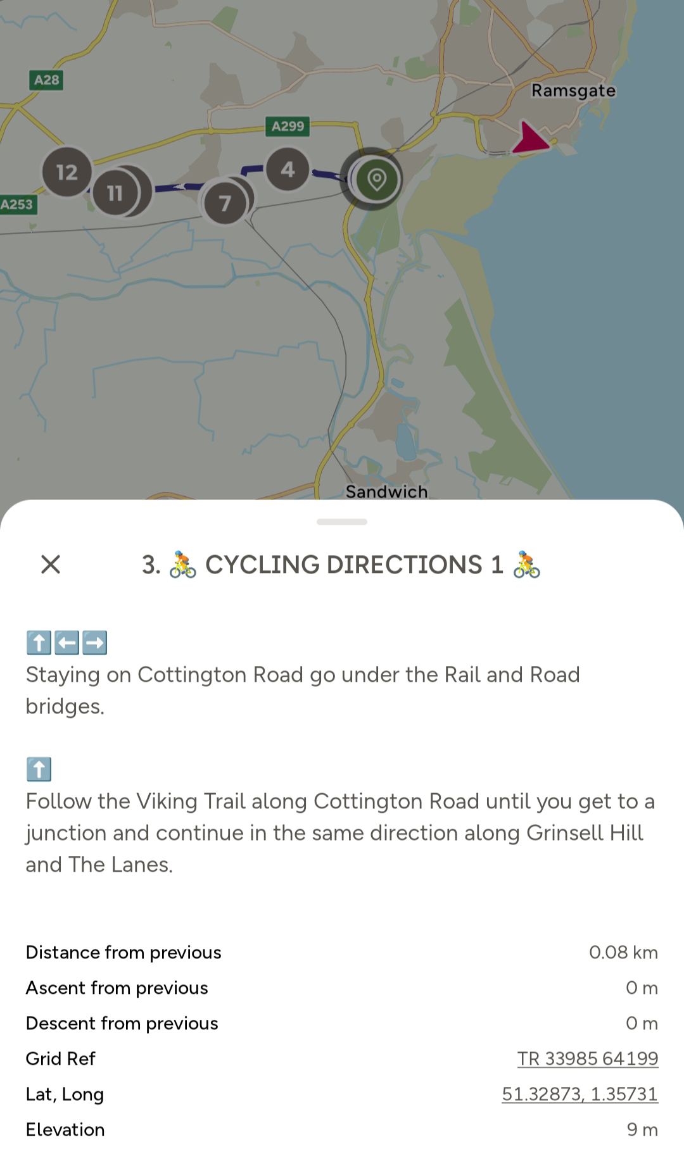
Task: Select the green location pin marker
Action: tap(377, 180)
